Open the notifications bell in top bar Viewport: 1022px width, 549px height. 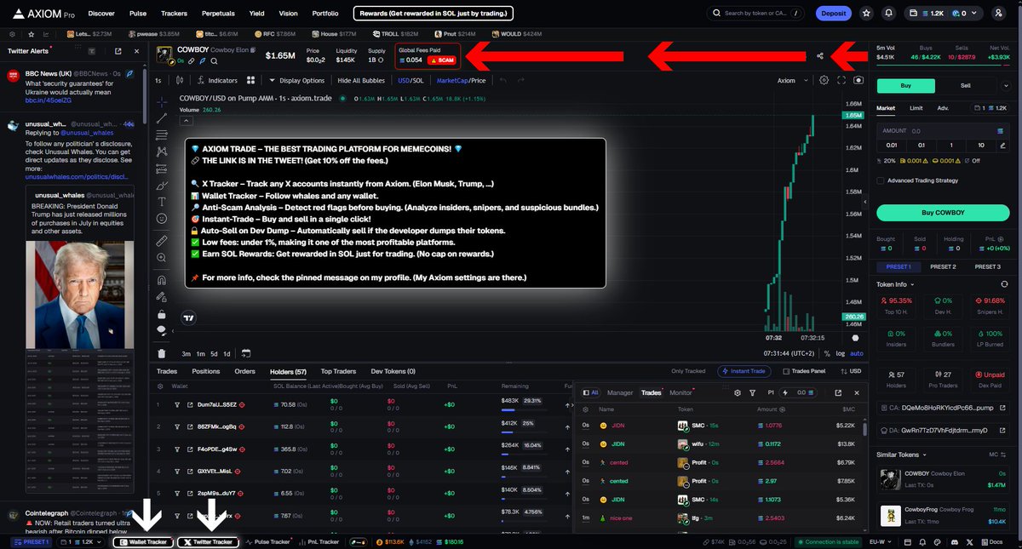889,14
